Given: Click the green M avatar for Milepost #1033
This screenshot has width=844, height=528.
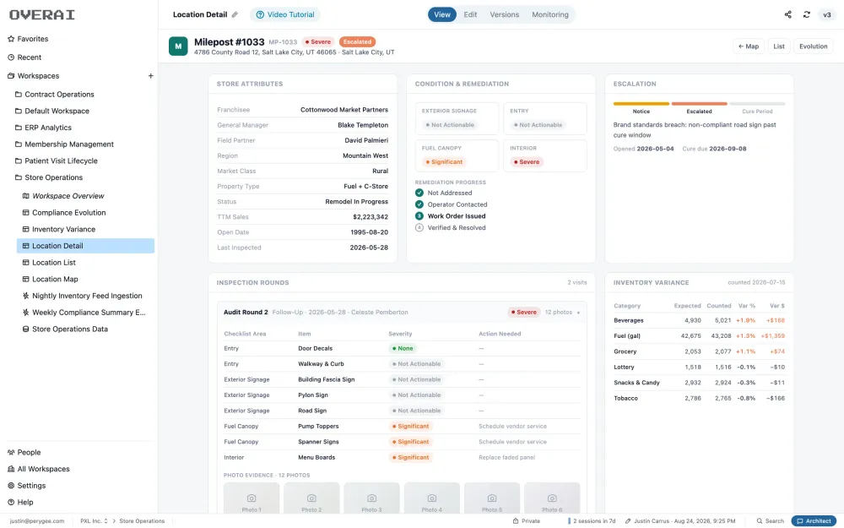Looking at the screenshot, I should 178,46.
